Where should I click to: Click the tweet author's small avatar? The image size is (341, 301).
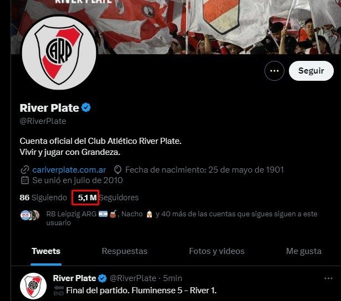[x=33, y=286]
